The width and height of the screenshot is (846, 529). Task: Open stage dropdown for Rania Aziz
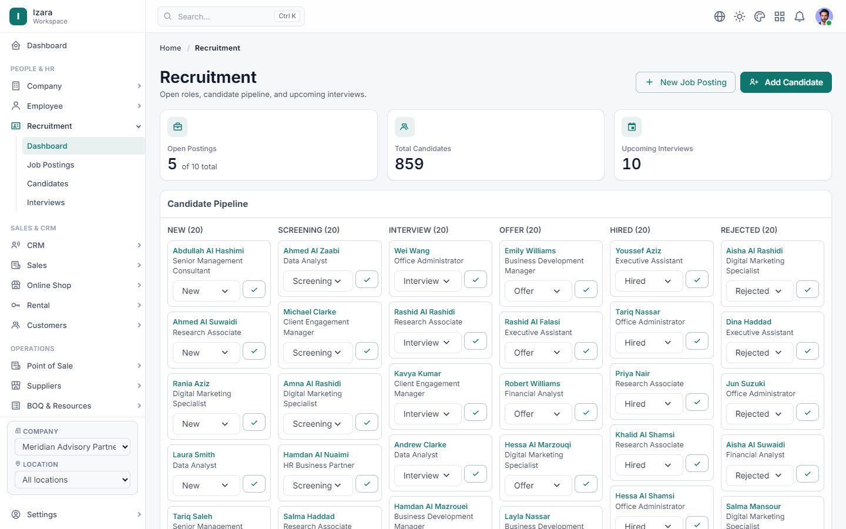206,424
